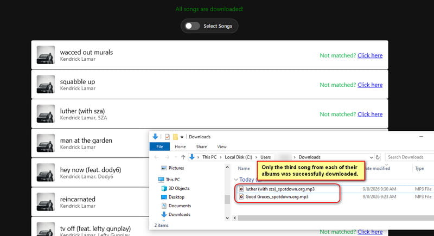
Task: Go up one folder level in Explorer
Action: click(x=183, y=157)
